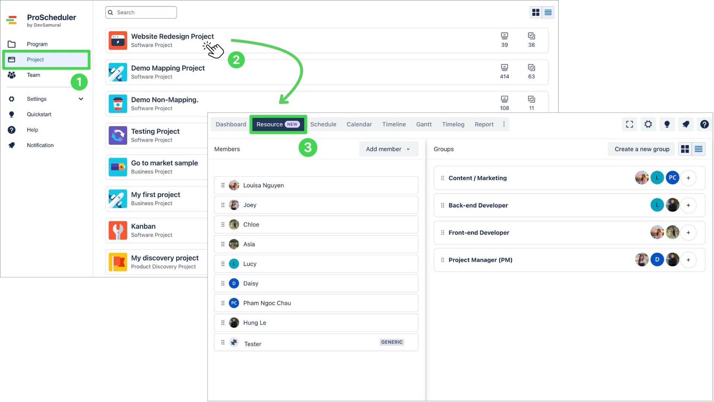Open Team from the sidebar
The height and width of the screenshot is (402, 714).
pyautogui.click(x=33, y=75)
